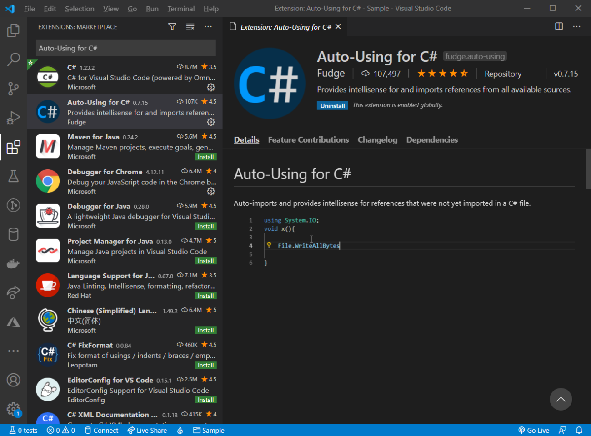
Task: Select C# XML Documentation list item
Action: [x=125, y=416]
